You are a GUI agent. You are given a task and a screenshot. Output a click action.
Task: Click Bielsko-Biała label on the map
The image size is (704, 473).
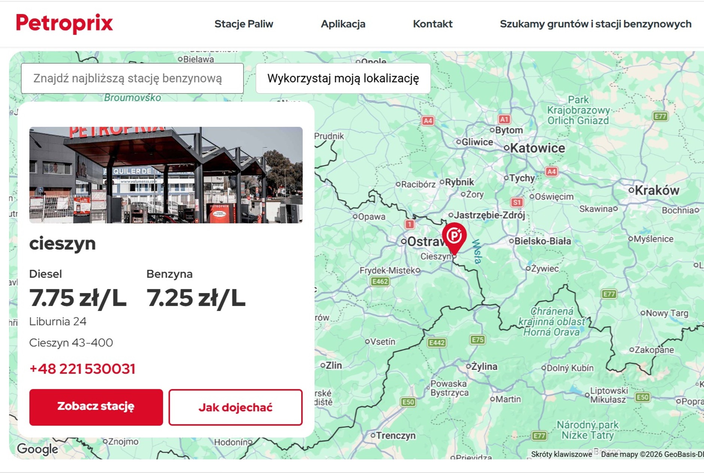tap(543, 241)
